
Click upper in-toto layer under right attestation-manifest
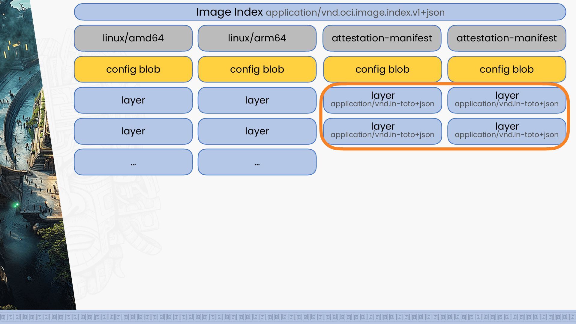click(507, 100)
